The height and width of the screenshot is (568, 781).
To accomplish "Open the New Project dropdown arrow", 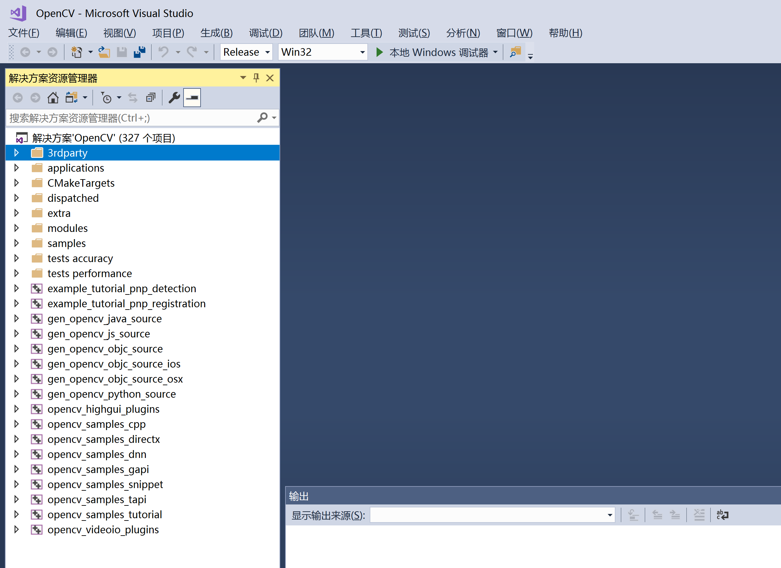I will coord(90,52).
